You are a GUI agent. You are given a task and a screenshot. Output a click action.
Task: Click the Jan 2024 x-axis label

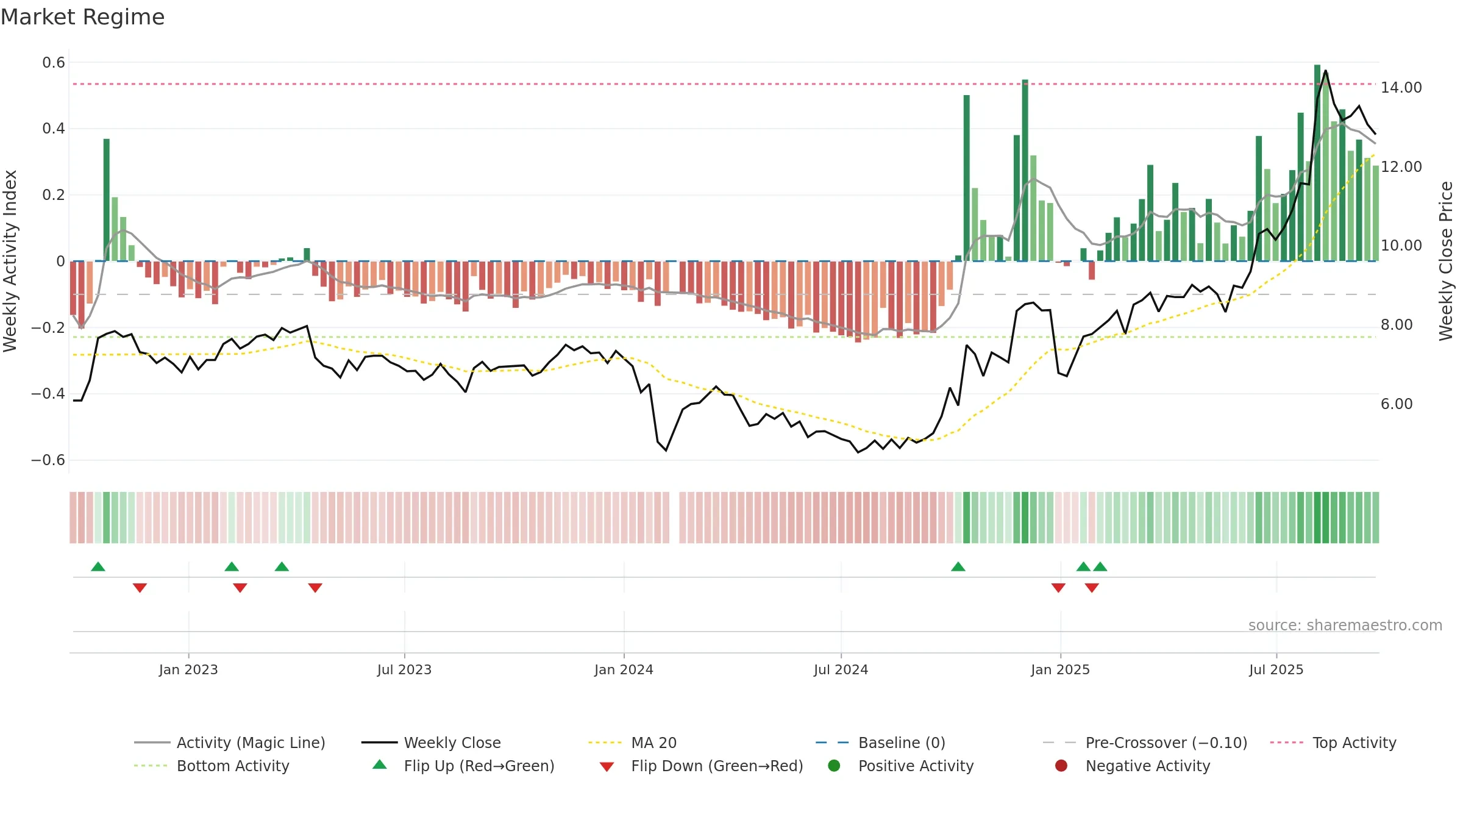click(x=624, y=669)
